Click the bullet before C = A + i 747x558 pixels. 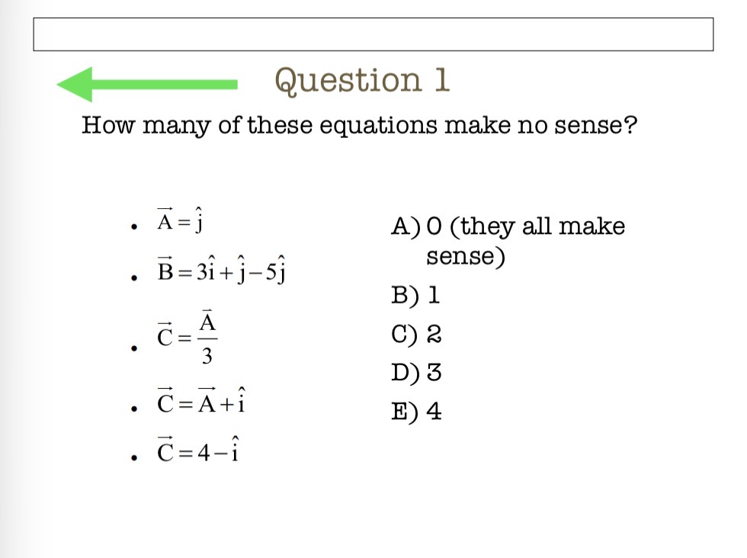(x=134, y=409)
